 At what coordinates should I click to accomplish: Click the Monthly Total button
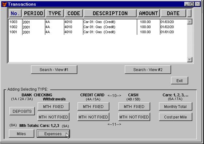pos(175,107)
